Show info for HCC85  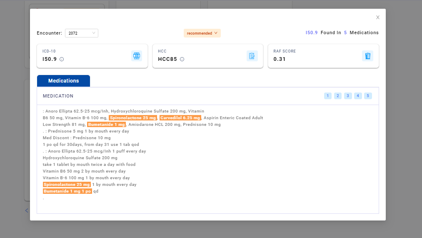(182, 59)
